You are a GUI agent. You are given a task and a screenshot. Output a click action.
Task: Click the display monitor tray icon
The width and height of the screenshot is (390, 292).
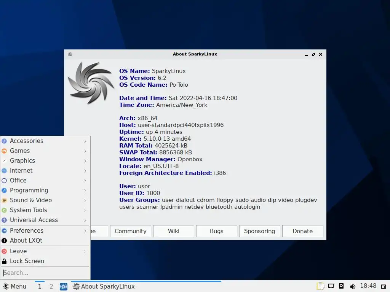tap(331, 286)
